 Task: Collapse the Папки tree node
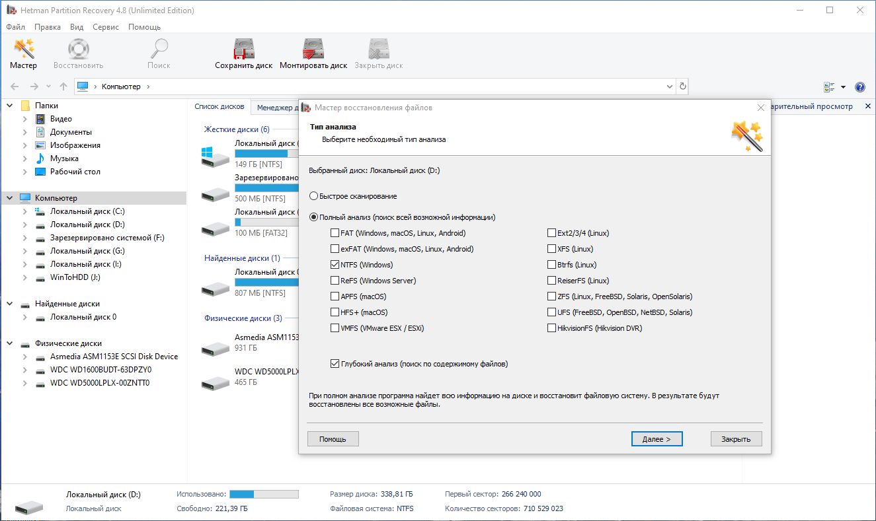click(10, 106)
